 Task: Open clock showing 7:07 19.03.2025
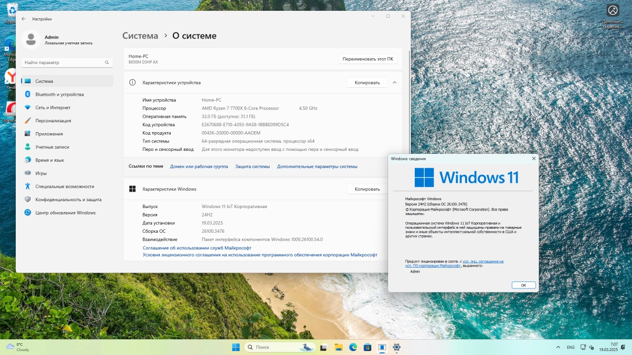pos(609,347)
